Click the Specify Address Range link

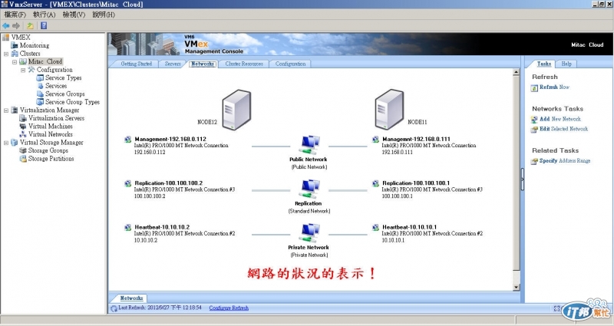(565, 161)
